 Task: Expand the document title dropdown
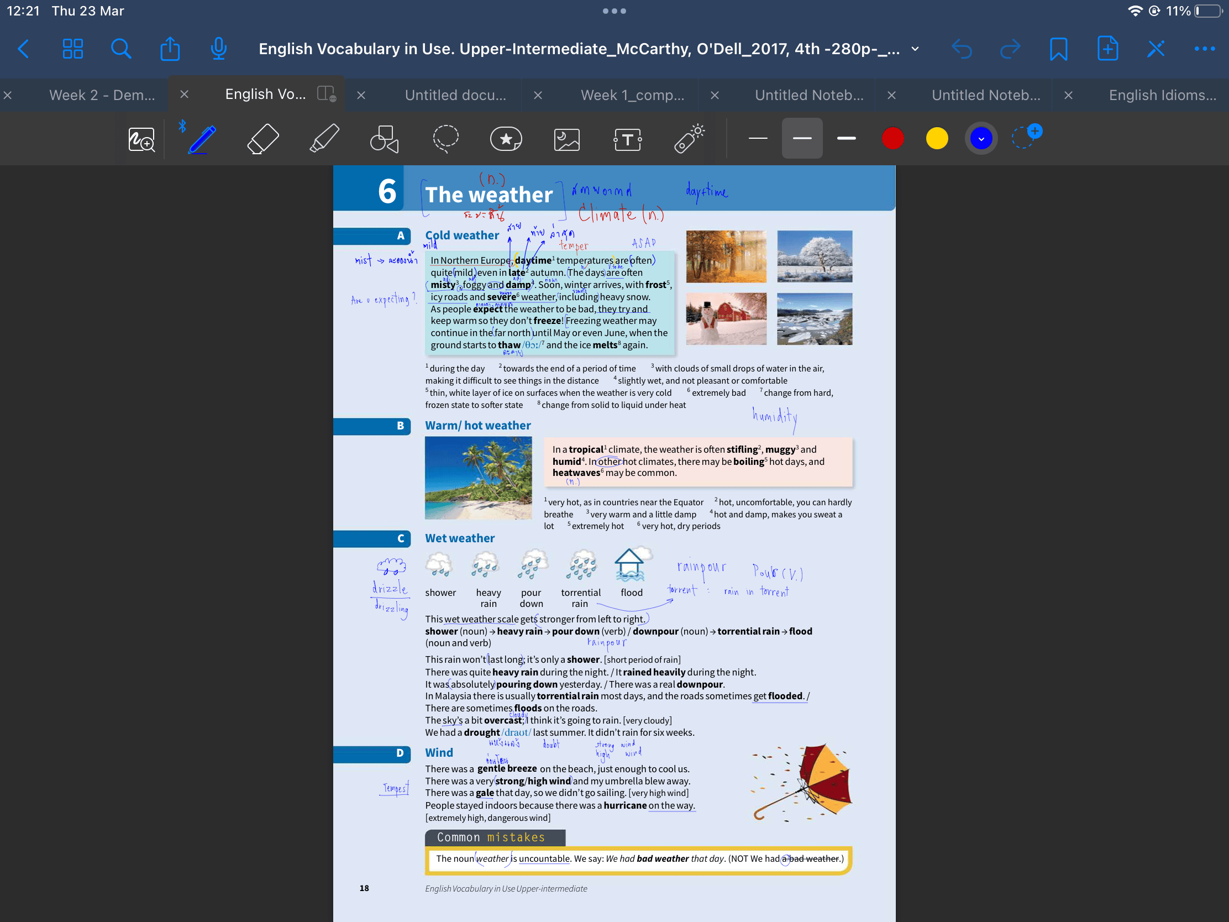coord(915,49)
